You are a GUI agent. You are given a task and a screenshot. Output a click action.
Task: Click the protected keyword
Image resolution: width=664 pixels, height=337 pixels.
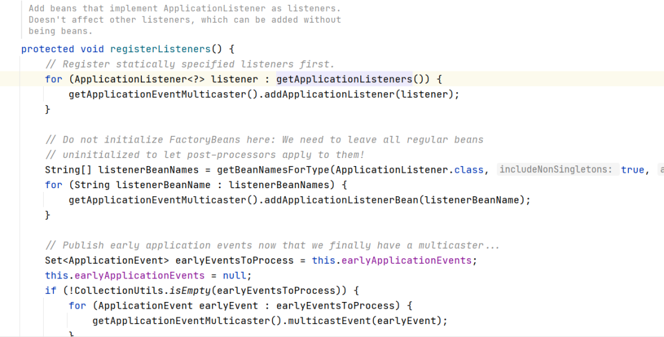pyautogui.click(x=47, y=49)
